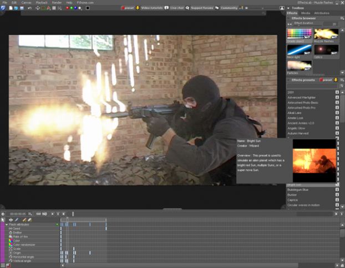Toggle the white alpha channel button
Viewport: 345px width, 268px height.
[80, 8]
